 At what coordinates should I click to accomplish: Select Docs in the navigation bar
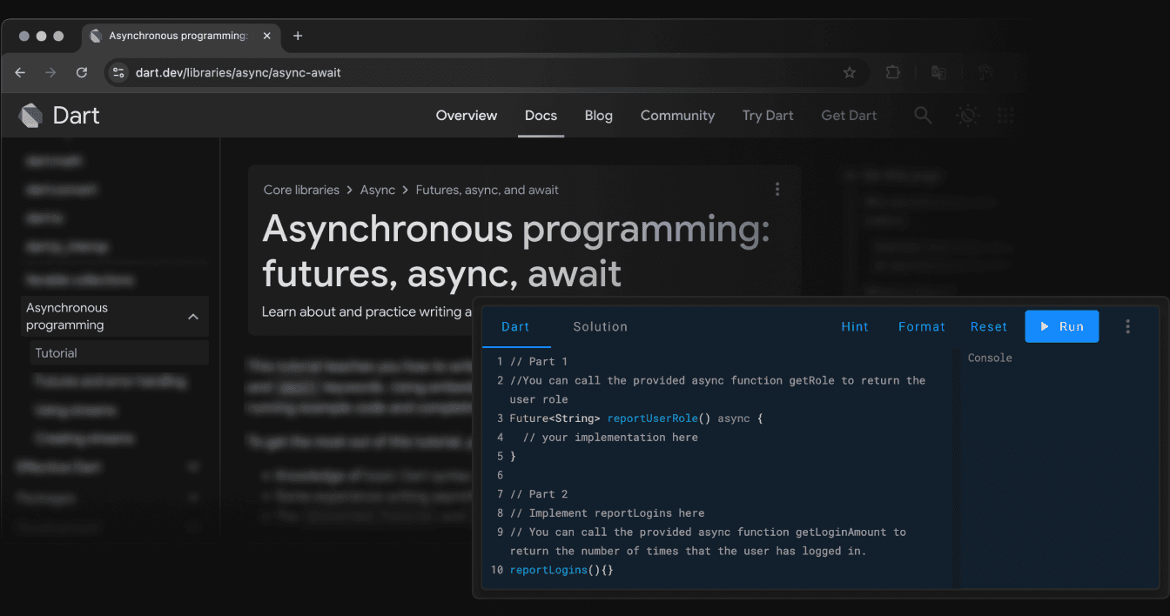[x=541, y=115]
